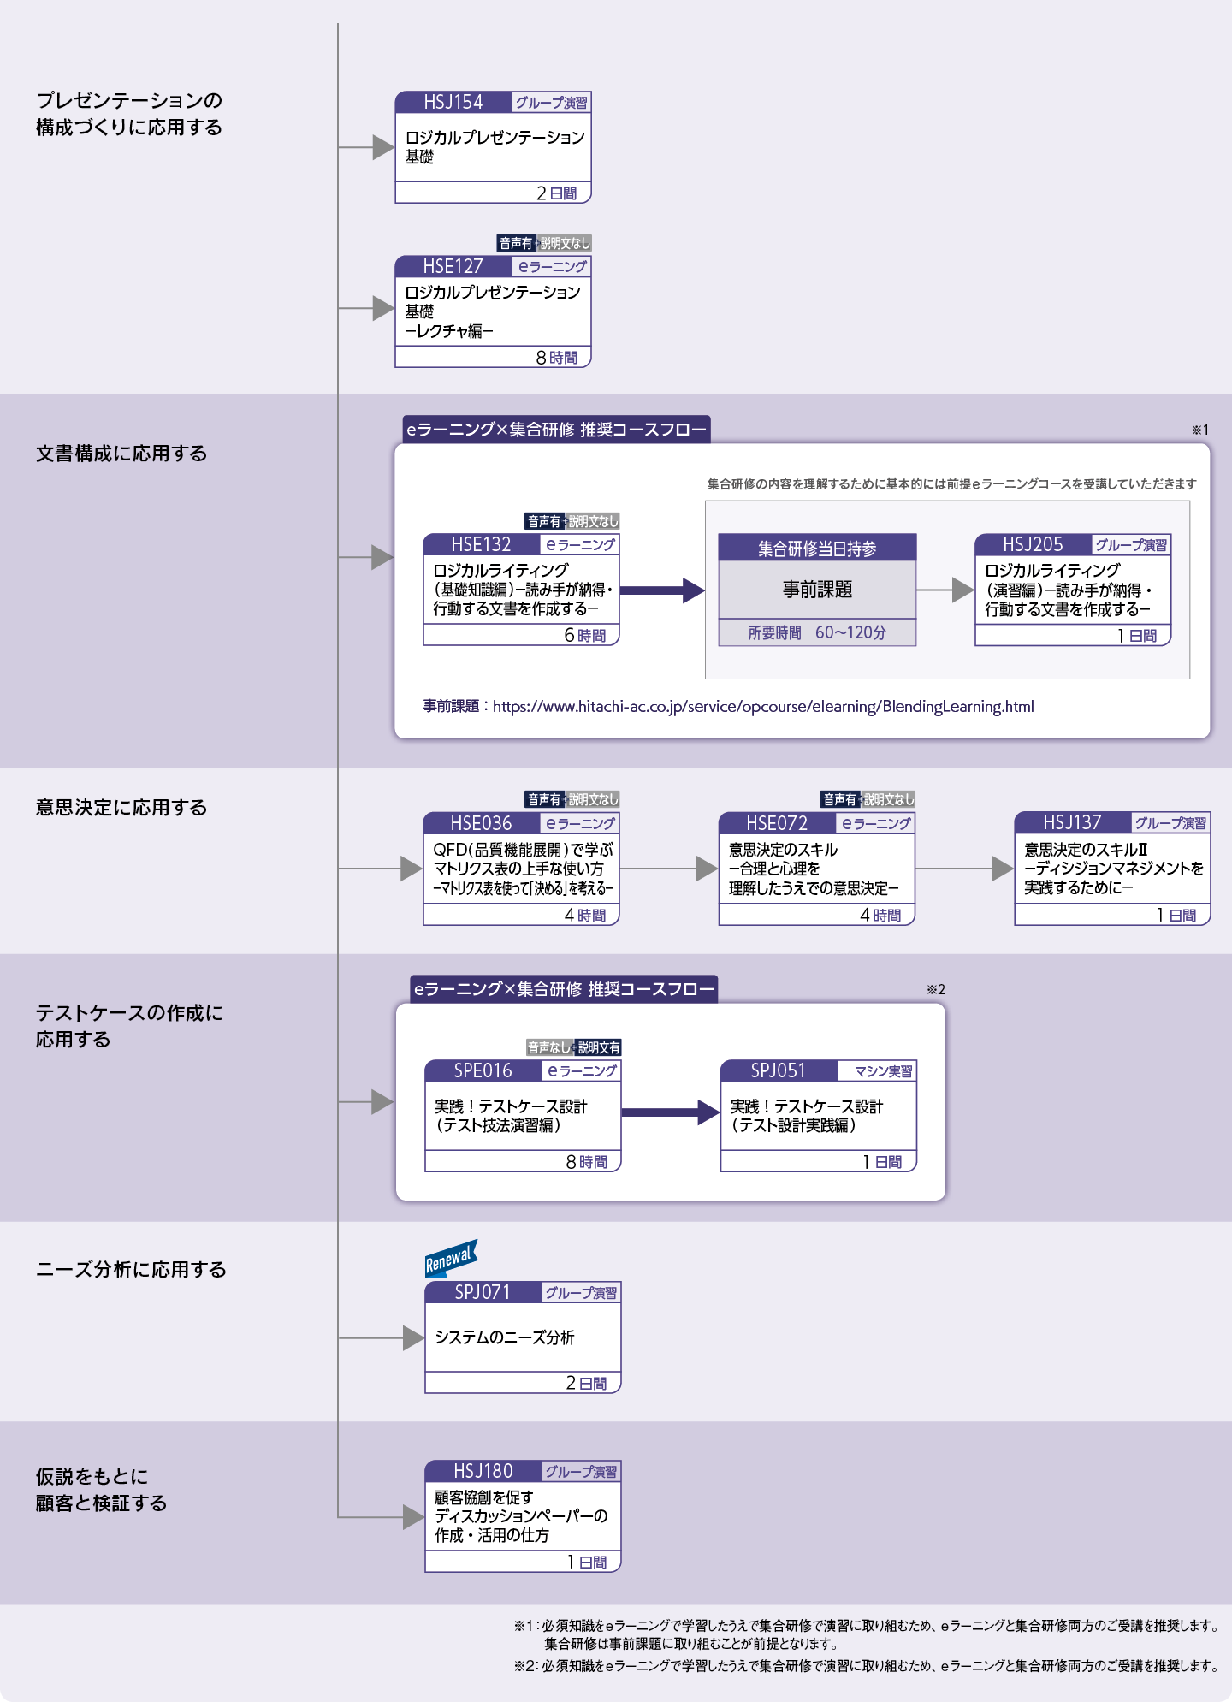
Task: Click the グループ演習 tag on HSJ205
Action: pyautogui.click(x=1131, y=545)
